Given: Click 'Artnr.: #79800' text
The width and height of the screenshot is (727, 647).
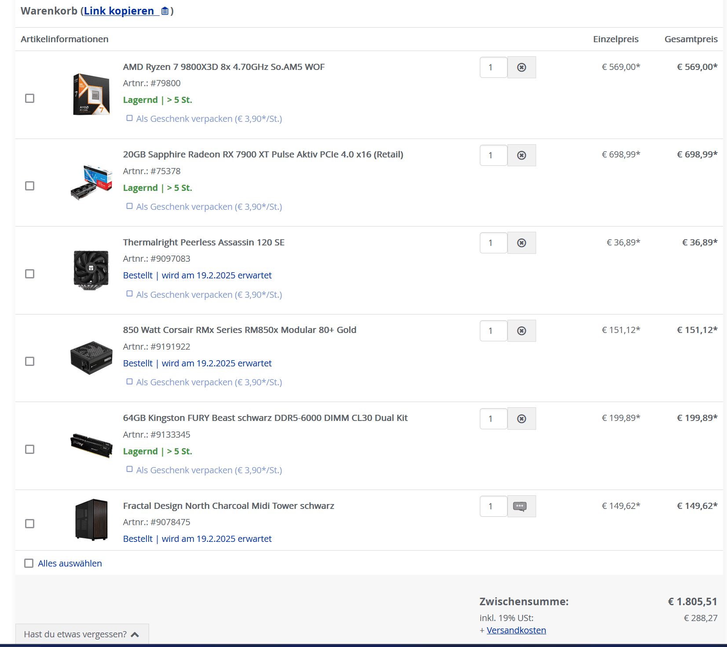Looking at the screenshot, I should 152,83.
